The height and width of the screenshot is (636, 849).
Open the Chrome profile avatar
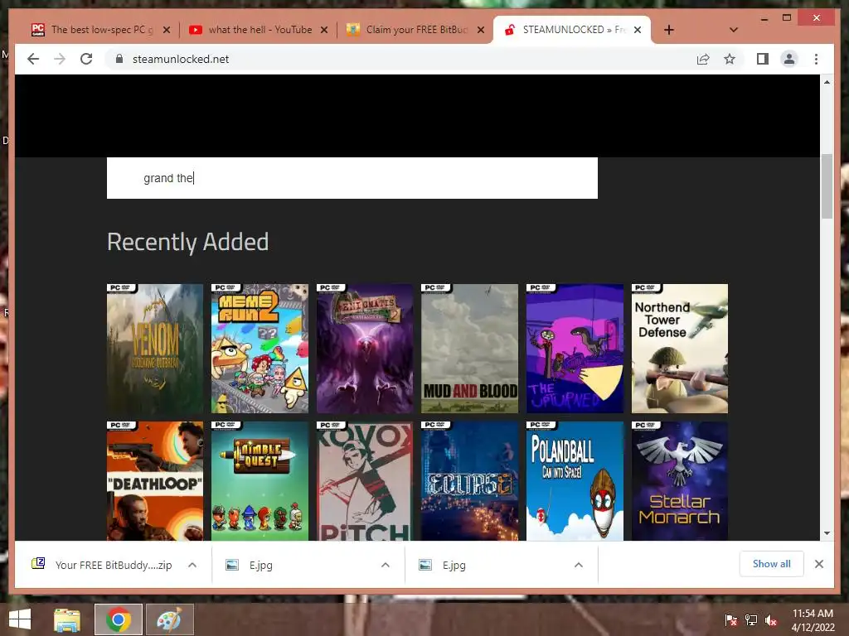(x=789, y=59)
